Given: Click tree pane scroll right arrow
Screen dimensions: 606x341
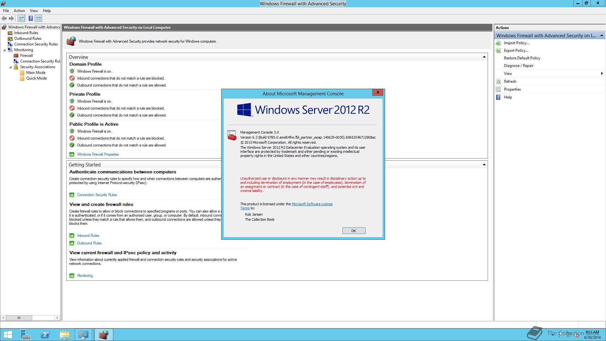Looking at the screenshot, I should [57, 318].
